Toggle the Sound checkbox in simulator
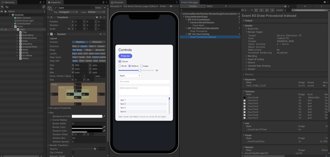The width and height of the screenshot is (330, 157). [120, 61]
